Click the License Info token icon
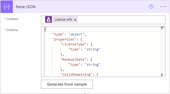Image resolution: width=170 pixels, height=94 pixels. pyautogui.click(x=48, y=19)
